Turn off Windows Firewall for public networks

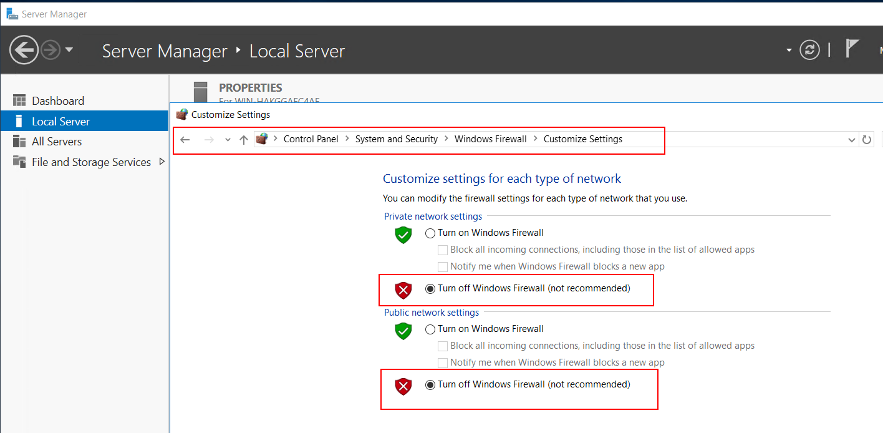430,385
